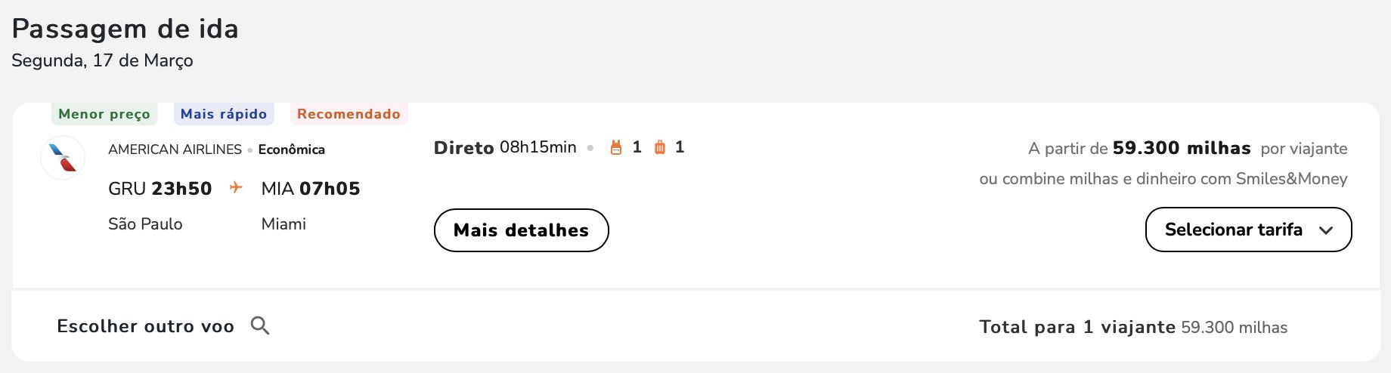The width and height of the screenshot is (1391, 373).
Task: Click the backpack personal item icon
Action: click(x=616, y=148)
